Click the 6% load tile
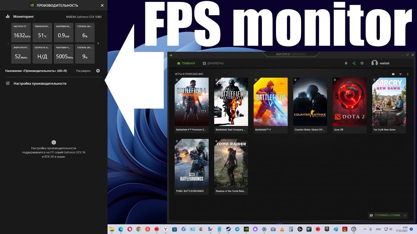The image size is (417, 234). coord(85,33)
